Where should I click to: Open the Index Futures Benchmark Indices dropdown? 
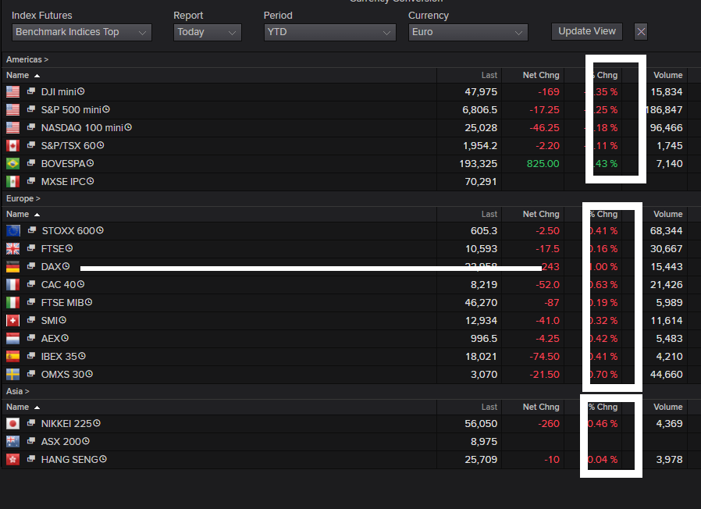(x=82, y=32)
